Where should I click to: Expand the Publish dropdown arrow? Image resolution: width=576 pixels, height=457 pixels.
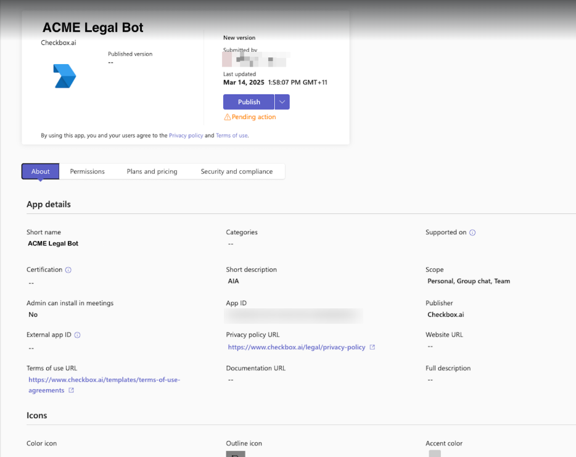tap(282, 102)
